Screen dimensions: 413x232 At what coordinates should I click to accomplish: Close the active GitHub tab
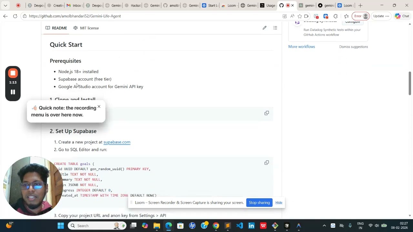pos(293,5)
